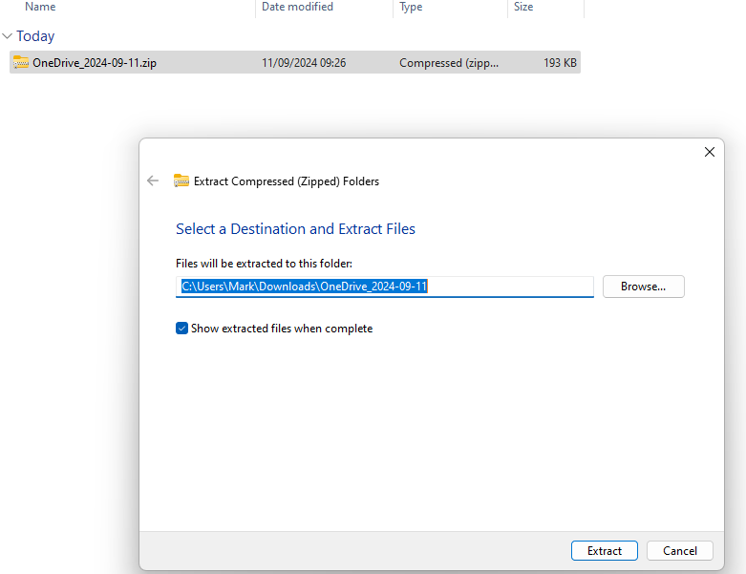Viewport: 746px width, 574px height.
Task: Click the Compressed (zipp... type cell
Action: tap(447, 63)
